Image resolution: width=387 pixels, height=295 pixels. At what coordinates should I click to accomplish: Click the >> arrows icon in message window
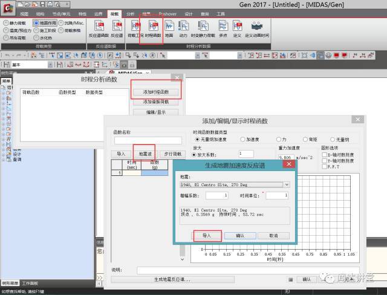[x=99, y=277]
